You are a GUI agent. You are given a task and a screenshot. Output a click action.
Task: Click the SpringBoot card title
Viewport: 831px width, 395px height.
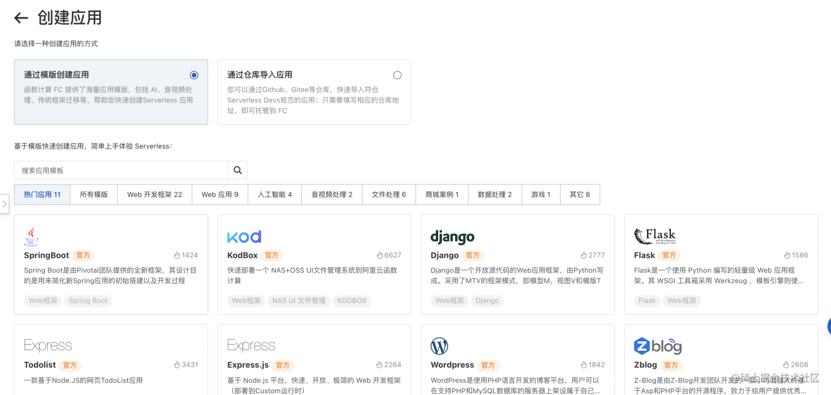pyautogui.click(x=47, y=255)
